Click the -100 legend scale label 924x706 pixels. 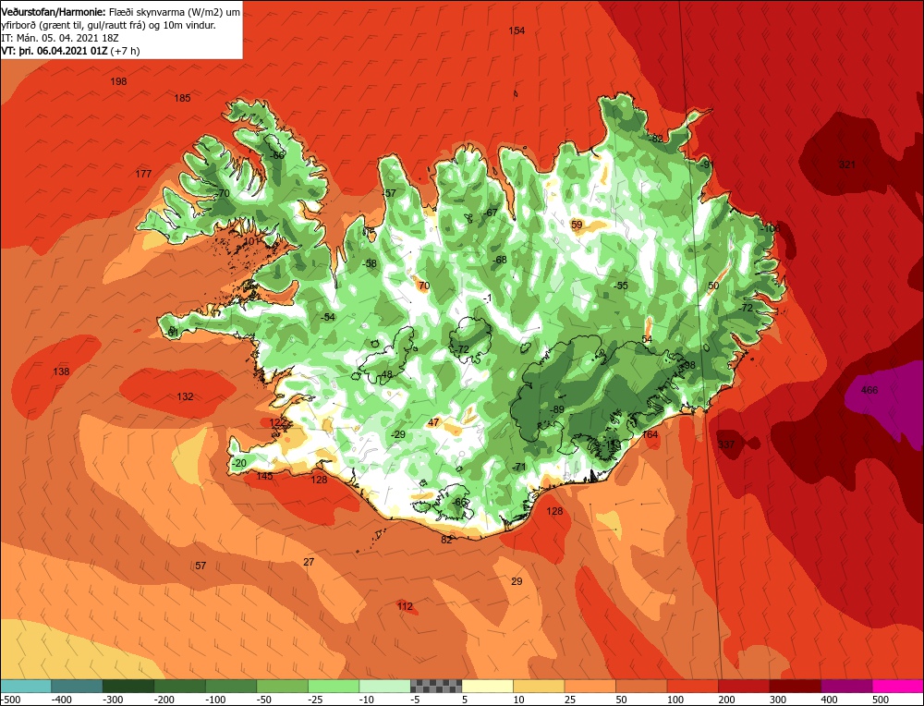tap(215, 700)
